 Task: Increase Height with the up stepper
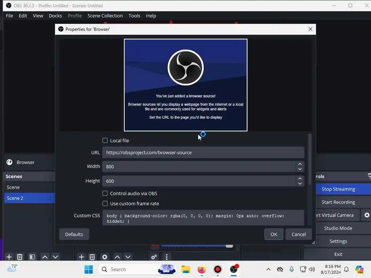coord(300,178)
